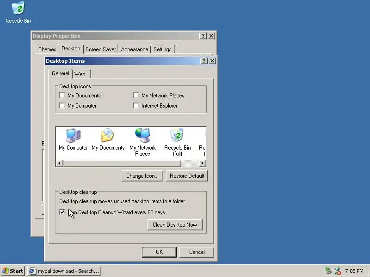Open the Screen Saver tab
Screen dimensions: 370x277
coord(100,49)
